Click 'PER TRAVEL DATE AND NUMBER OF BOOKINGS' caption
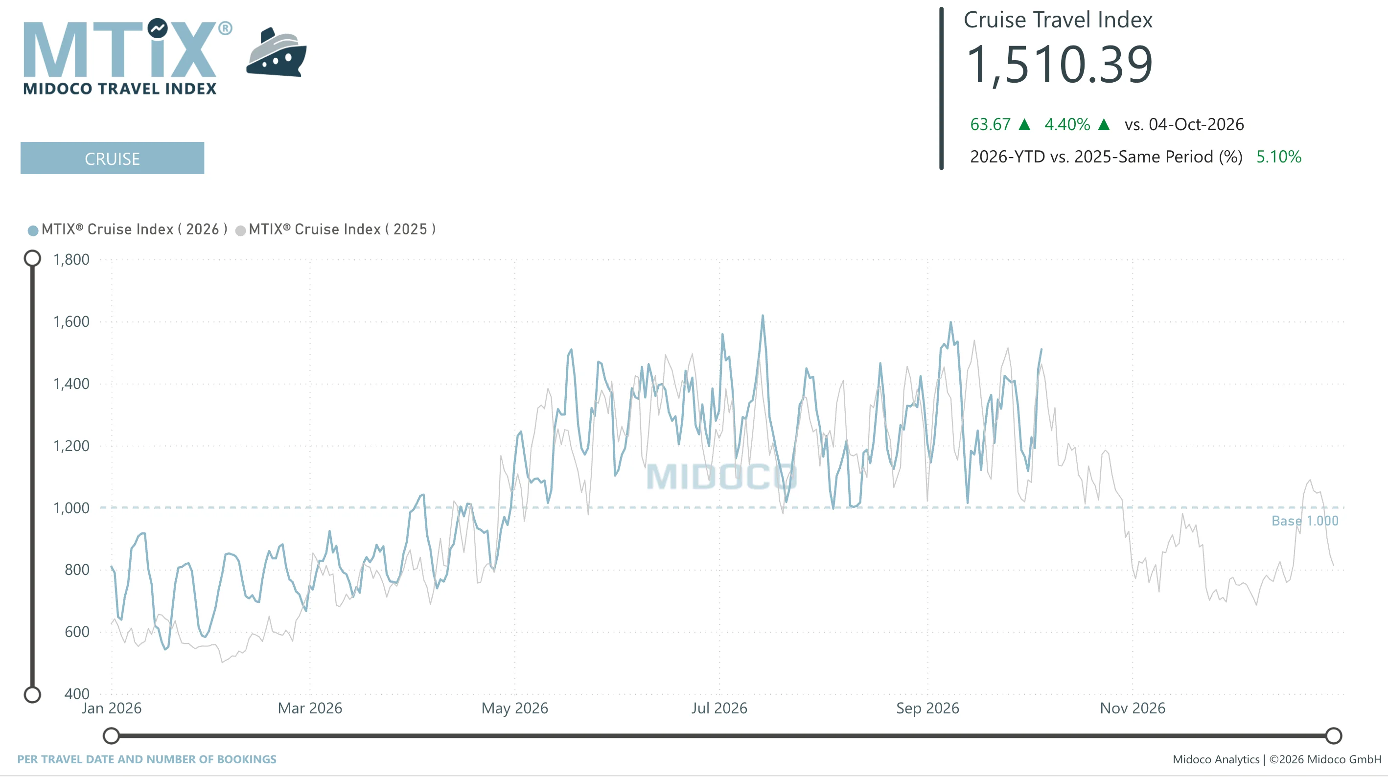 click(x=146, y=759)
